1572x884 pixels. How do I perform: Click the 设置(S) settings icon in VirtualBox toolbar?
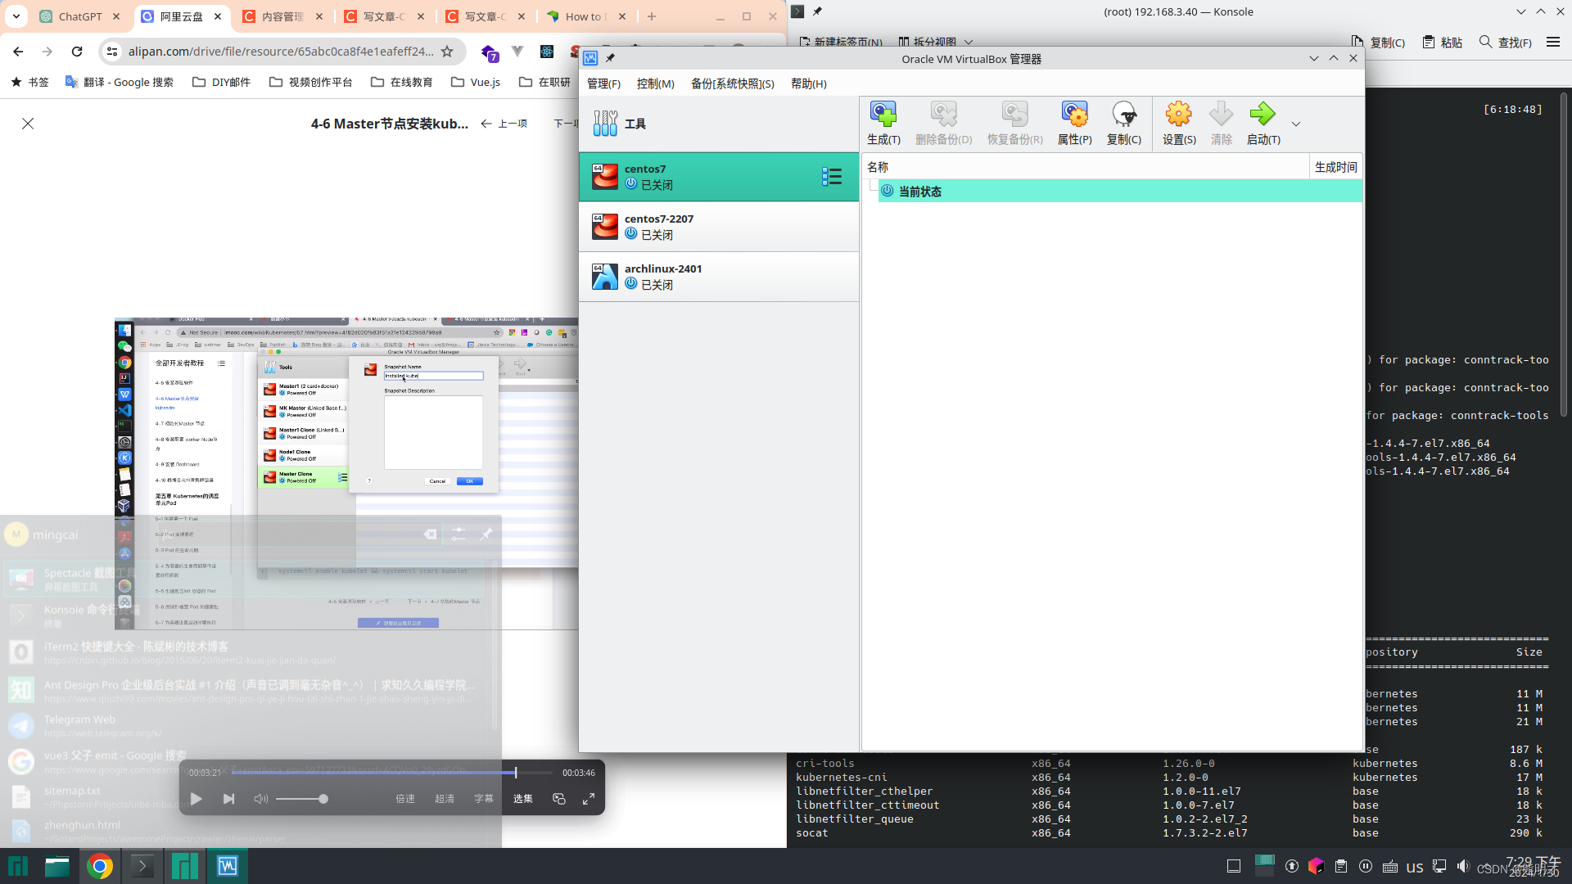1178,121
